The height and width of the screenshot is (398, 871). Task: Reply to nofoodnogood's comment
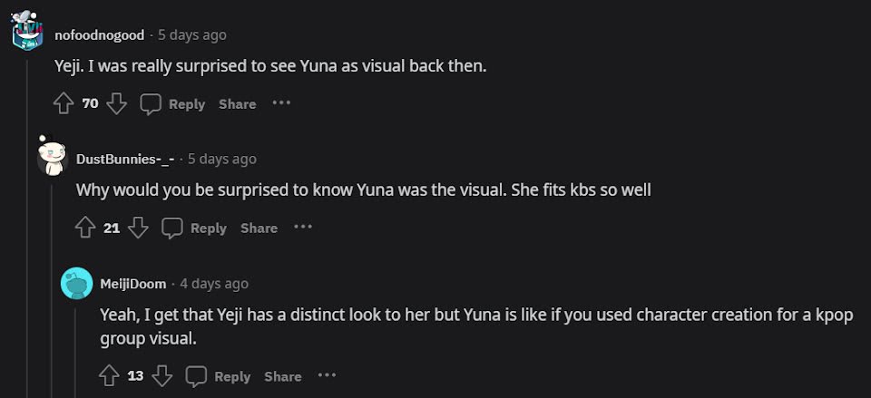[173, 104]
